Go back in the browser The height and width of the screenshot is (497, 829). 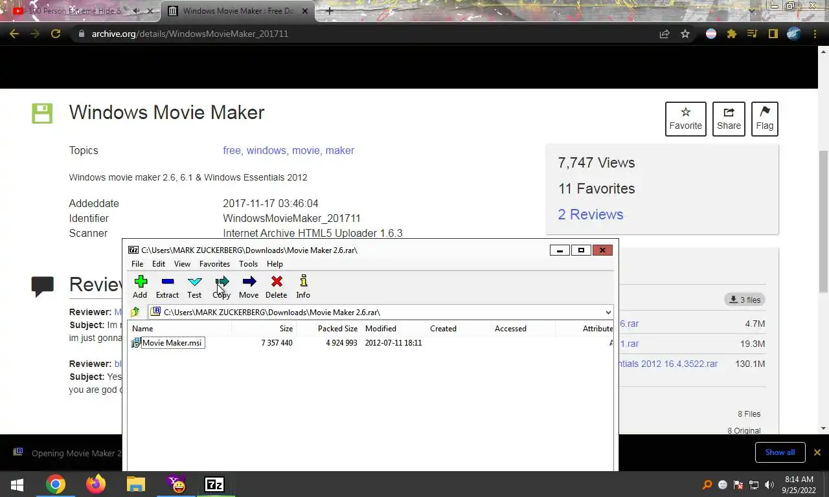(x=14, y=34)
